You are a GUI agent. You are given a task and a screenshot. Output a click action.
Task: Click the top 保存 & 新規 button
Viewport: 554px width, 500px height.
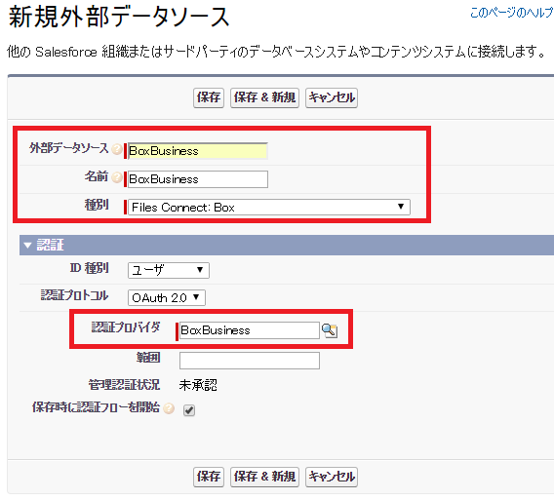pos(264,97)
